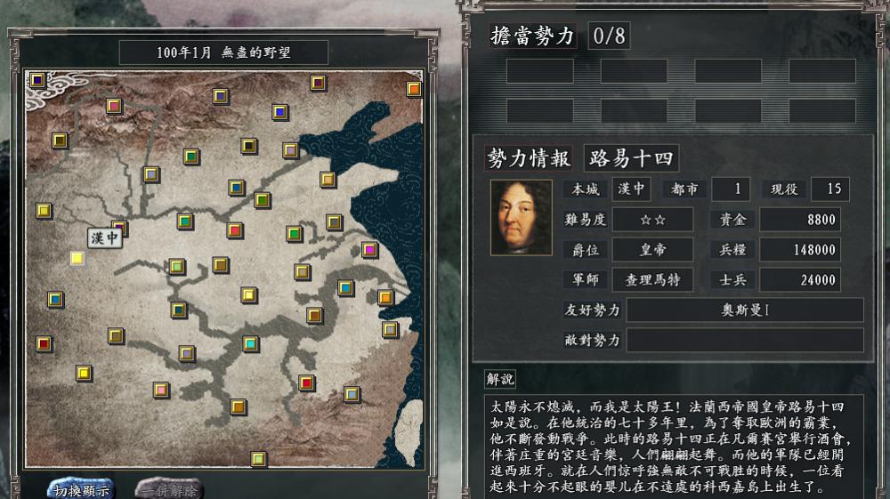Click the 切換顯示 button
The image size is (890, 499).
click(x=81, y=490)
